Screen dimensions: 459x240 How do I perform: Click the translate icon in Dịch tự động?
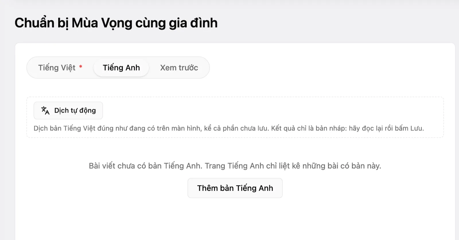[45, 110]
